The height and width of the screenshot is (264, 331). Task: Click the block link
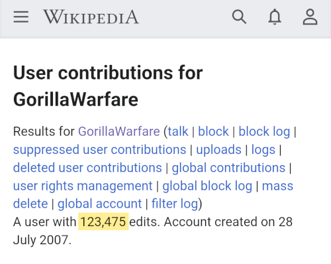coord(213,131)
